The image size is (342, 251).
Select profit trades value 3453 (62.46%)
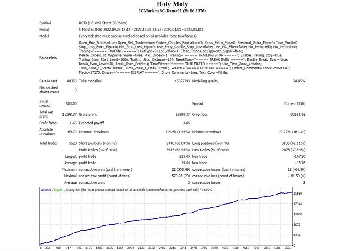tap(178, 150)
